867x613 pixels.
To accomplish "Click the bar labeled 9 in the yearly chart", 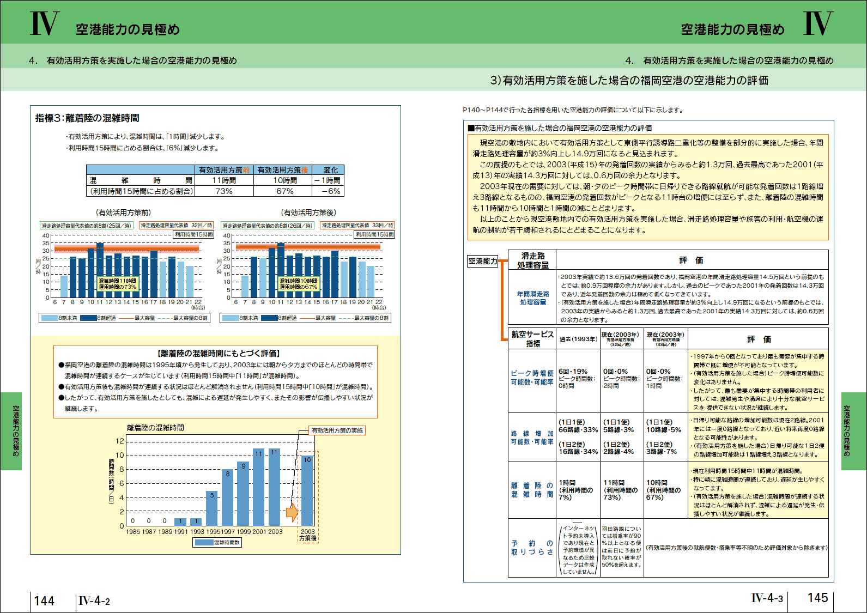I will [244, 494].
